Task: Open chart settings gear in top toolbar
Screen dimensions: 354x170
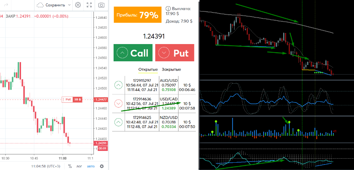Action: (78, 5)
